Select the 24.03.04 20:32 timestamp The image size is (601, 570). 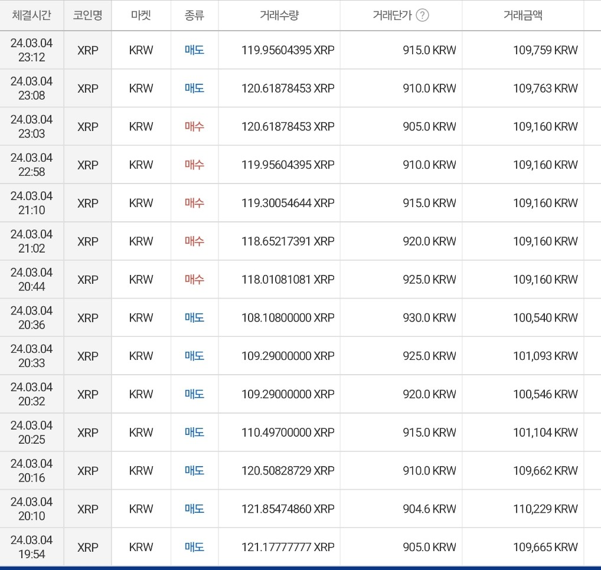(31, 394)
